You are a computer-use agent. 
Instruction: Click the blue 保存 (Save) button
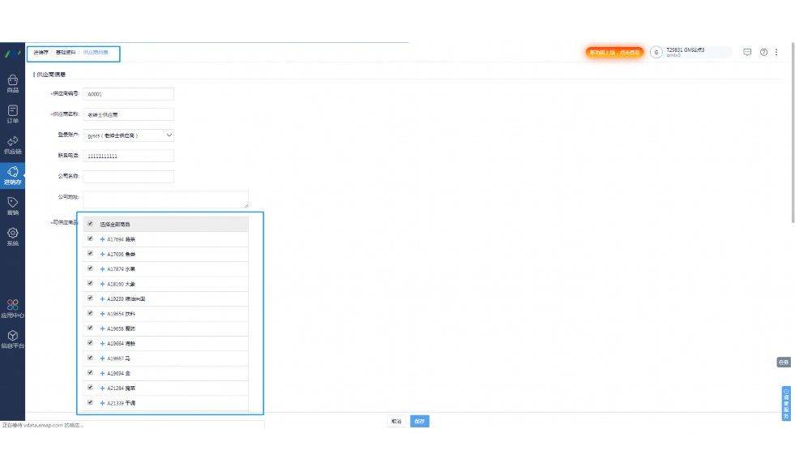click(x=419, y=422)
